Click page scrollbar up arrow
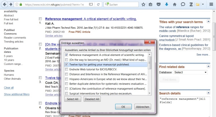This screenshot has height=117, width=216. click(214, 11)
